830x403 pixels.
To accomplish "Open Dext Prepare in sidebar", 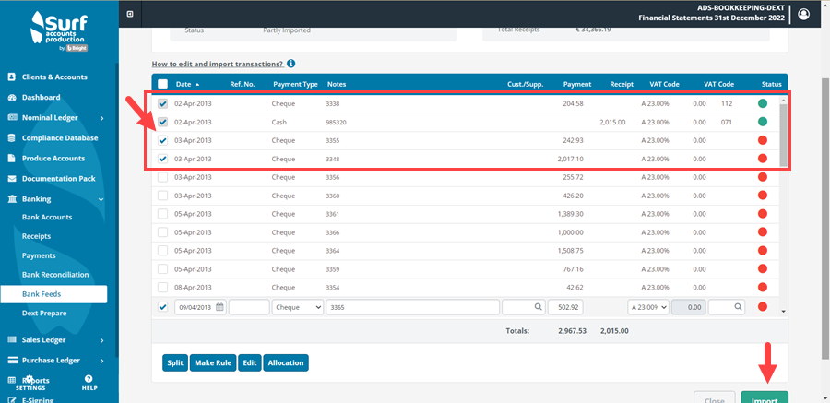I will [44, 313].
